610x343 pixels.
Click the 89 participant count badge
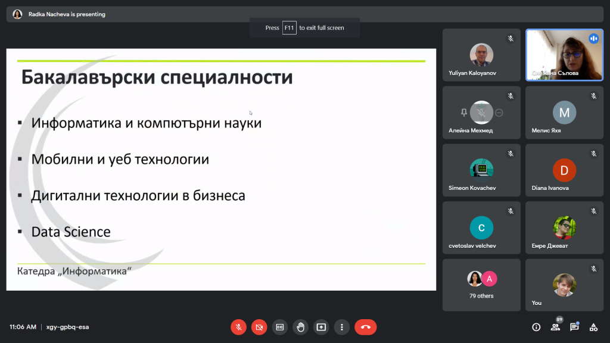559,319
